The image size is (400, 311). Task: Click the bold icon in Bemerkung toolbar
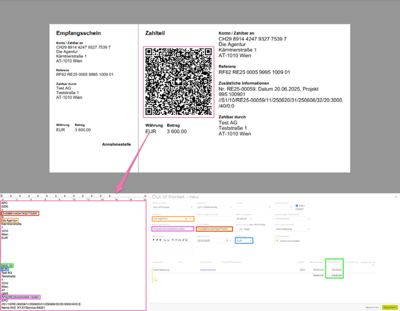(x=154, y=240)
